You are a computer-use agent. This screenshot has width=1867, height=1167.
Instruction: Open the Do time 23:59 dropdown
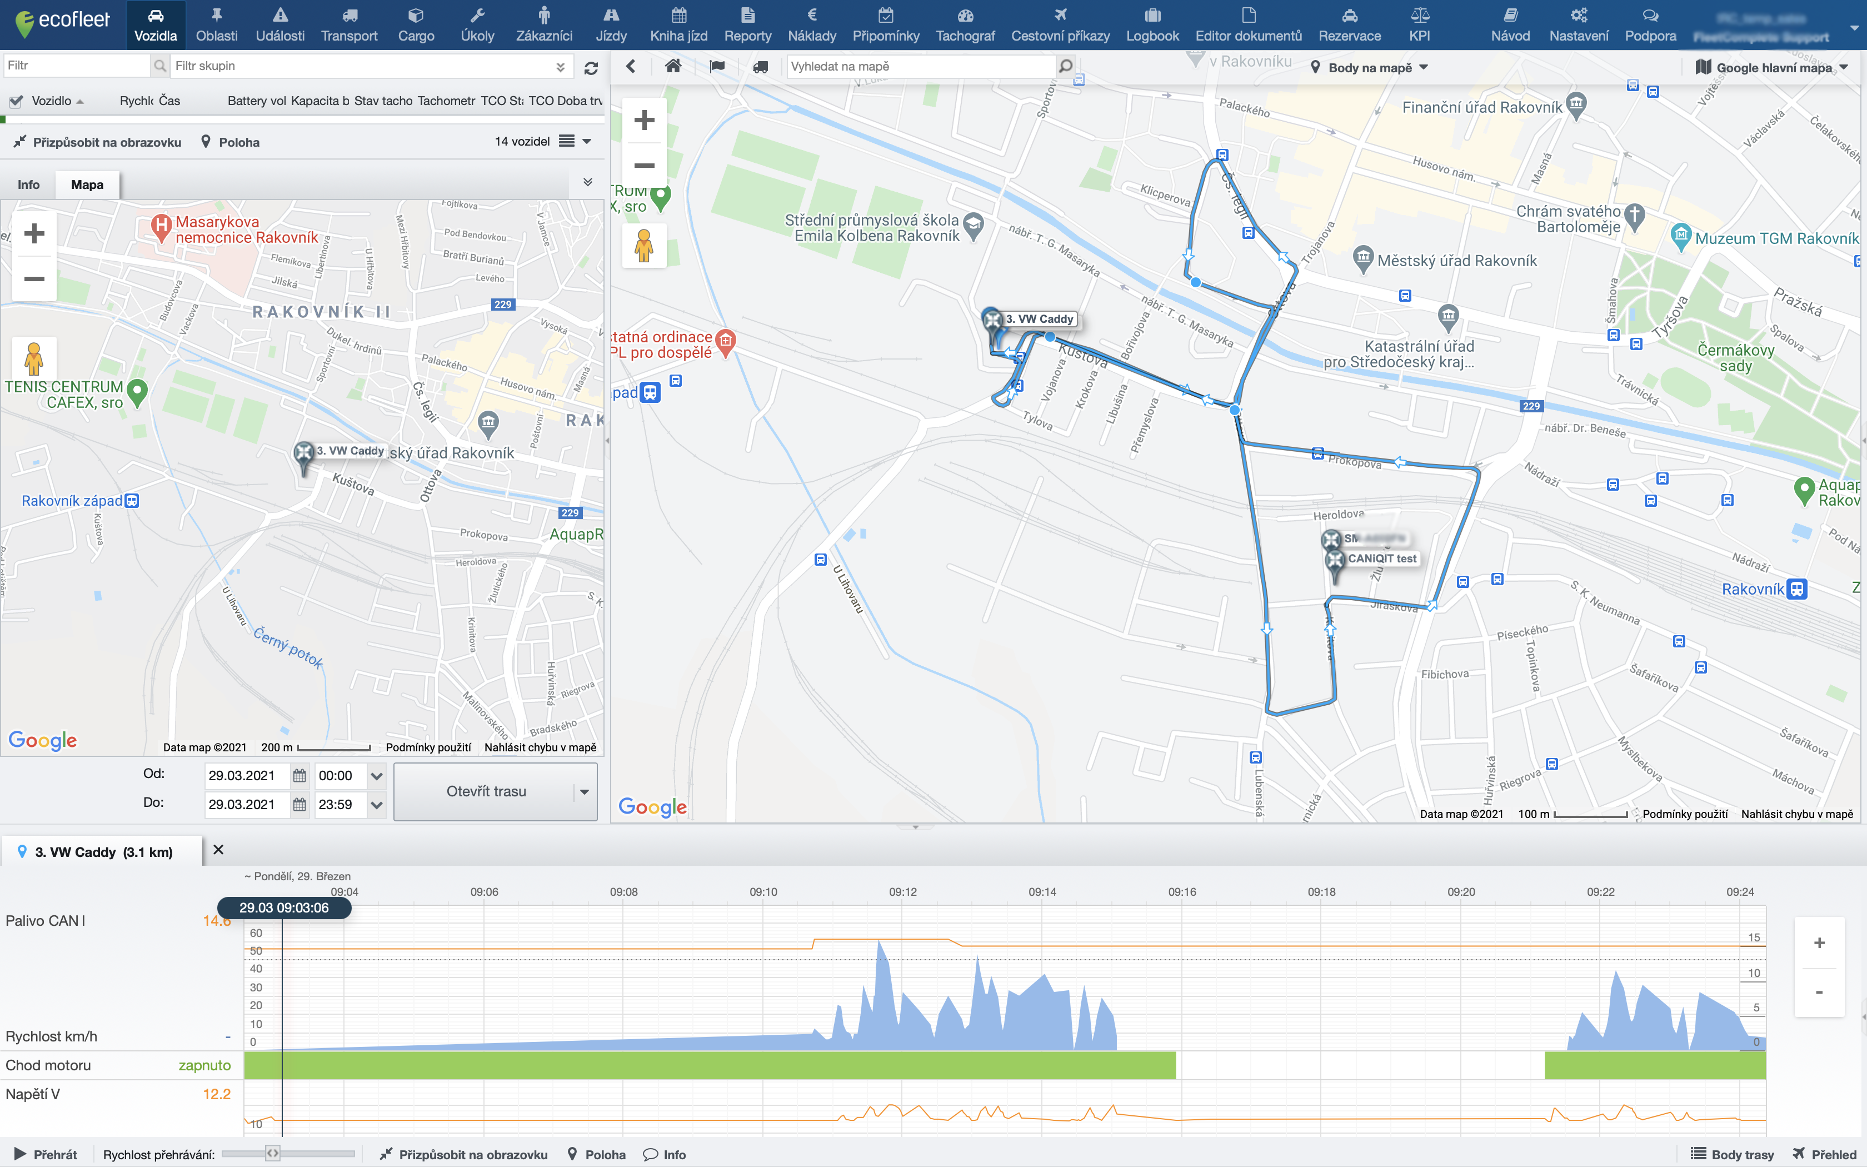[x=377, y=805]
